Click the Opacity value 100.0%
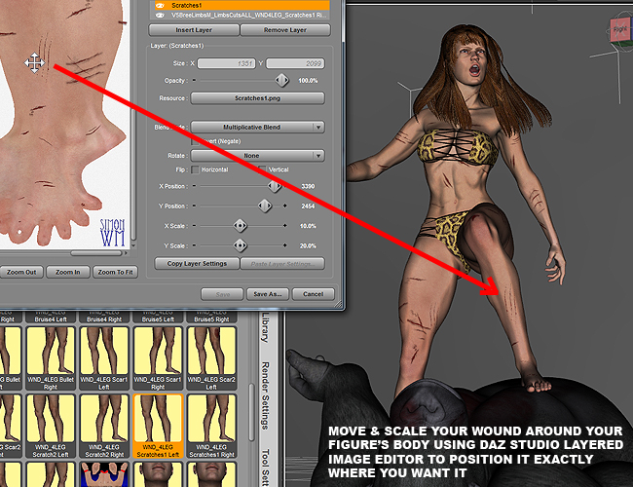Screen dimensions: 633x487 point(308,81)
